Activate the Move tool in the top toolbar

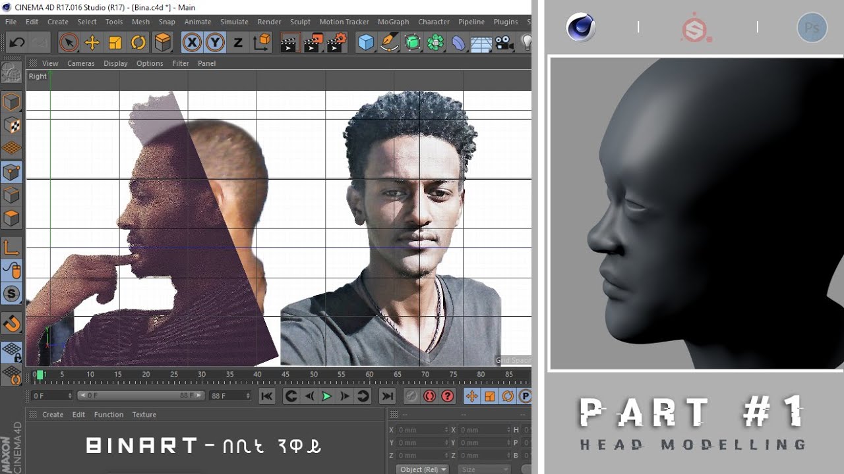tap(92, 43)
